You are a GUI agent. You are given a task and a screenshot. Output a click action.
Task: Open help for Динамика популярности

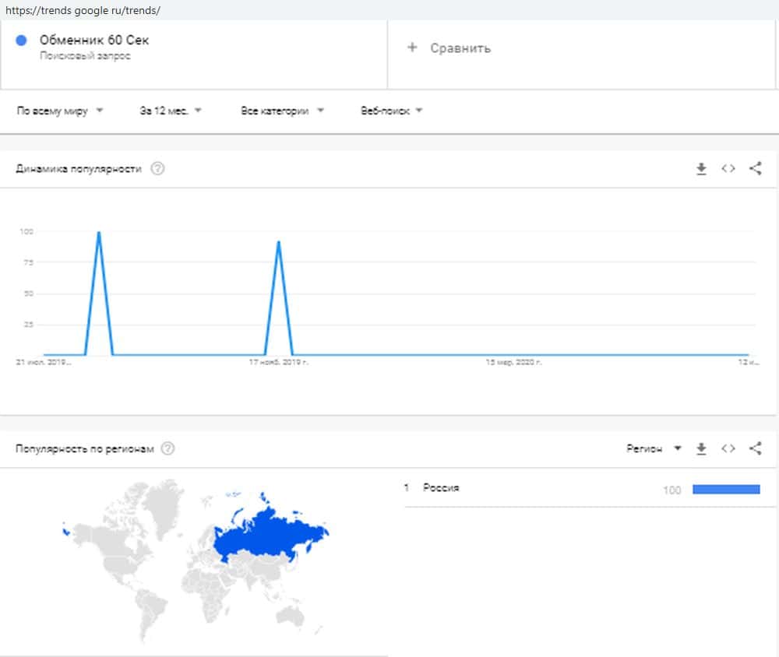coord(157,169)
